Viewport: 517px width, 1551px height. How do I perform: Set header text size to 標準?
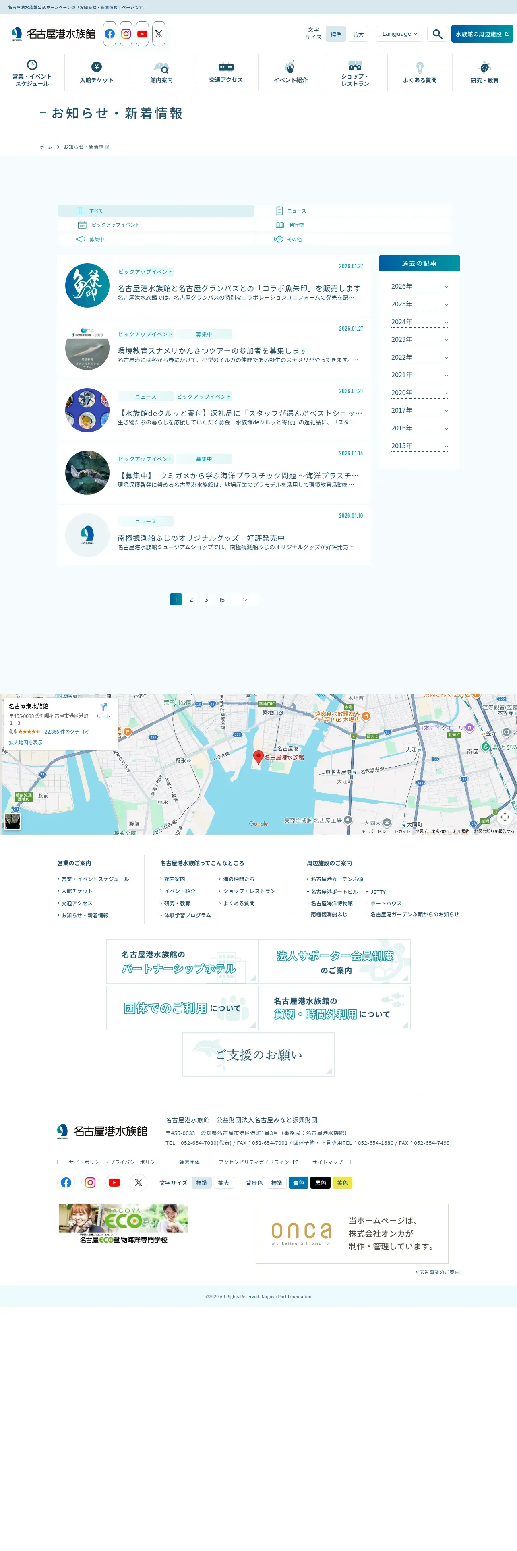(x=336, y=34)
